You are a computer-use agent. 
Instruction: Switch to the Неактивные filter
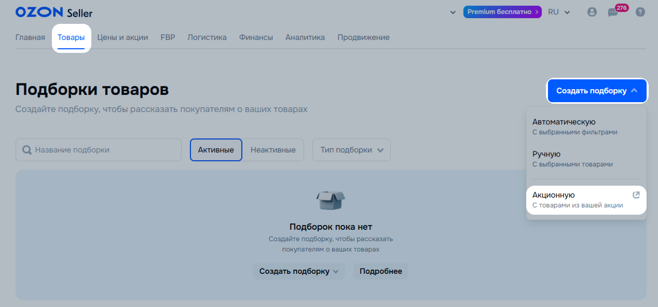point(273,150)
